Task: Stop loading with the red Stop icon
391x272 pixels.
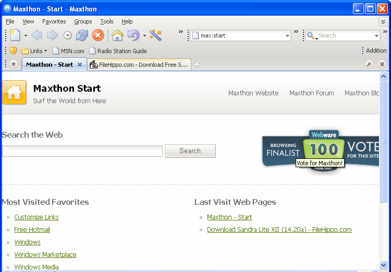Action: pyautogui.click(x=98, y=35)
